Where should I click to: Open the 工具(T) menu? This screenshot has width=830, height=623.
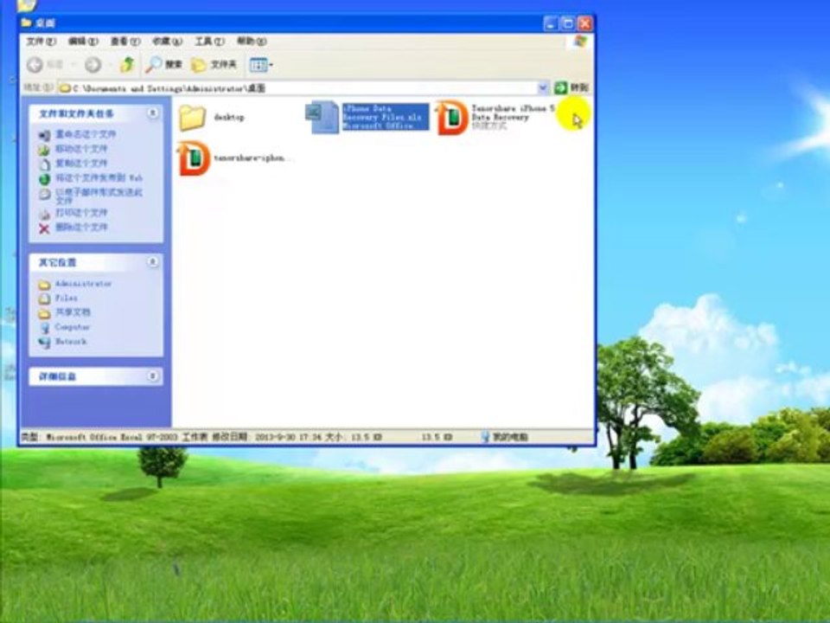[x=209, y=42]
